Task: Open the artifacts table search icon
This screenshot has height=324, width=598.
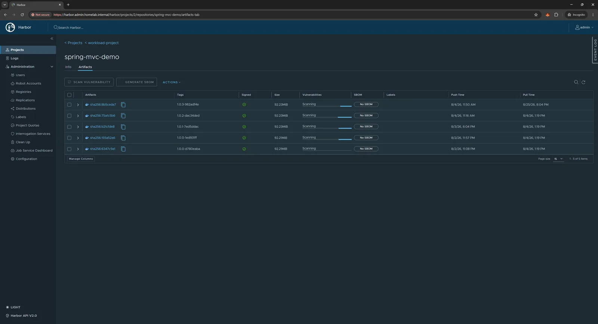Action: pyautogui.click(x=576, y=82)
